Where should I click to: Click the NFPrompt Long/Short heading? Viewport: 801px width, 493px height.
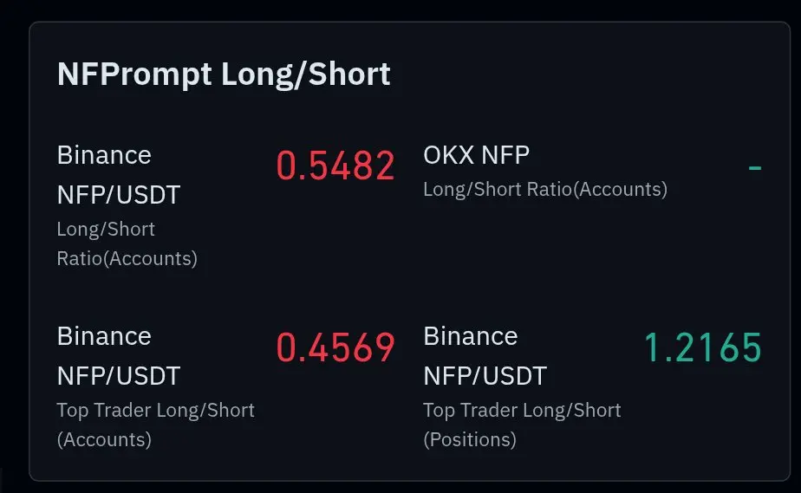[224, 75]
